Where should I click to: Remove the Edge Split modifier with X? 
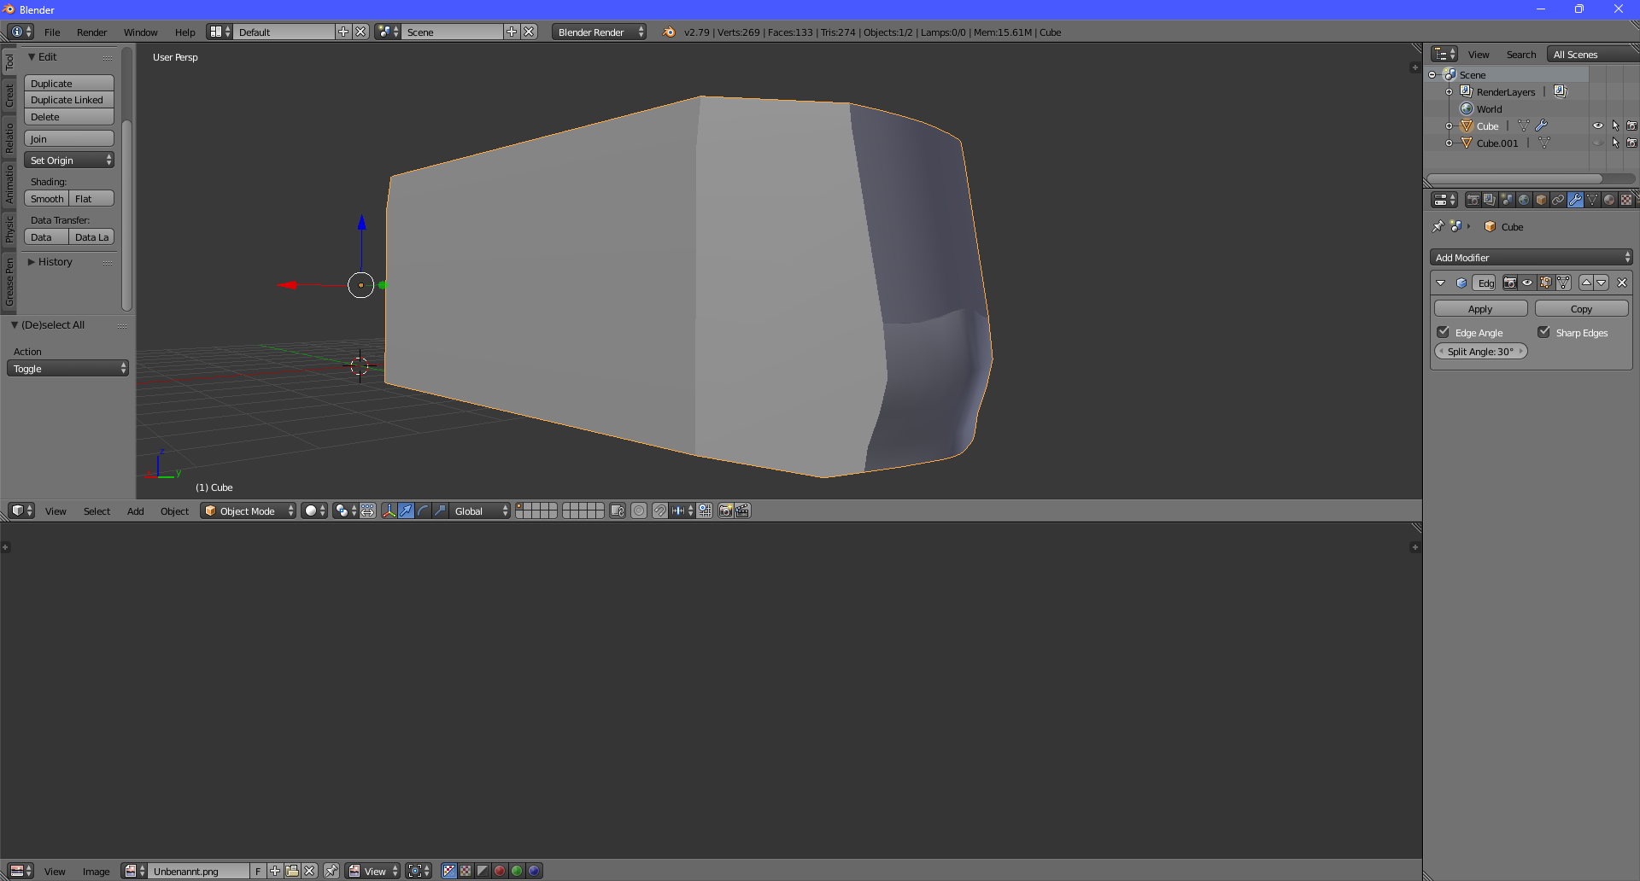[1622, 283]
